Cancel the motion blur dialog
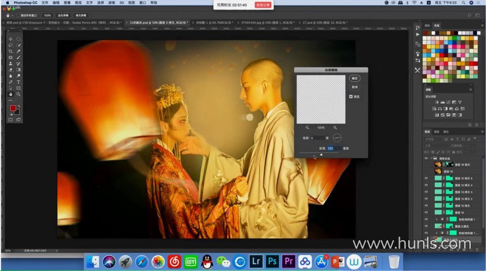Image resolution: width=486 pixels, height=271 pixels. [354, 87]
